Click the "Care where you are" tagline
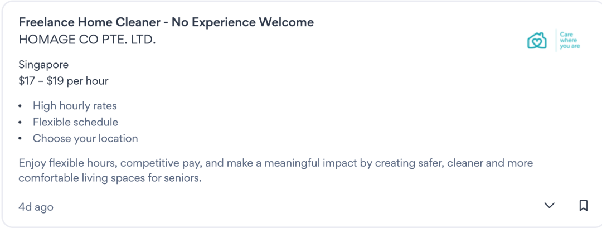This screenshot has height=228, width=602. (570, 40)
